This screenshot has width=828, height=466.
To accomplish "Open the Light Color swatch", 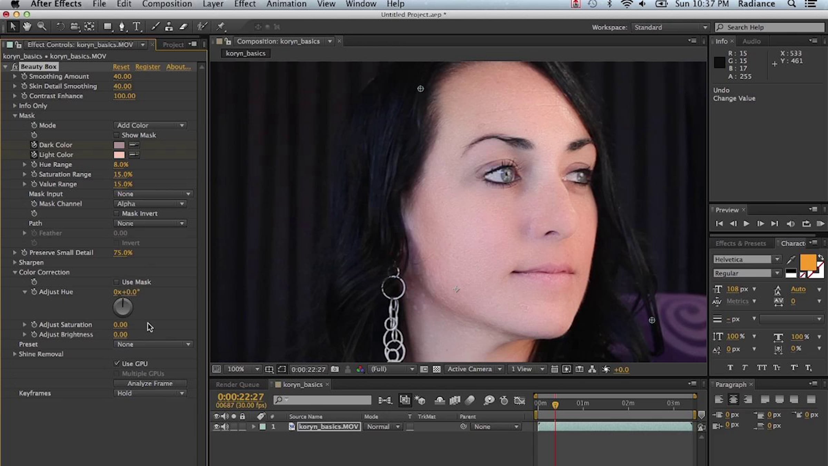I will [119, 155].
